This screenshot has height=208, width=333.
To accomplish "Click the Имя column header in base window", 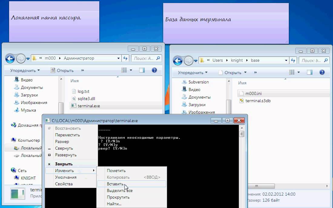I will (242, 83).
